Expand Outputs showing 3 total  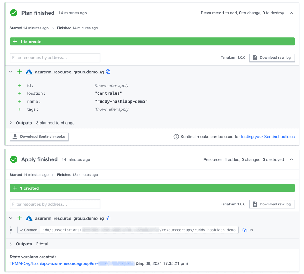[x=11, y=244]
